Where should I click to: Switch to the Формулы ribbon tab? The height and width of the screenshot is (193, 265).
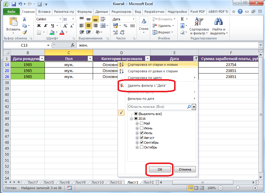point(84,12)
